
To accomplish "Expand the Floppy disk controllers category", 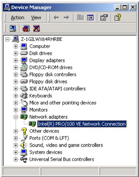I will (x=16, y=75).
